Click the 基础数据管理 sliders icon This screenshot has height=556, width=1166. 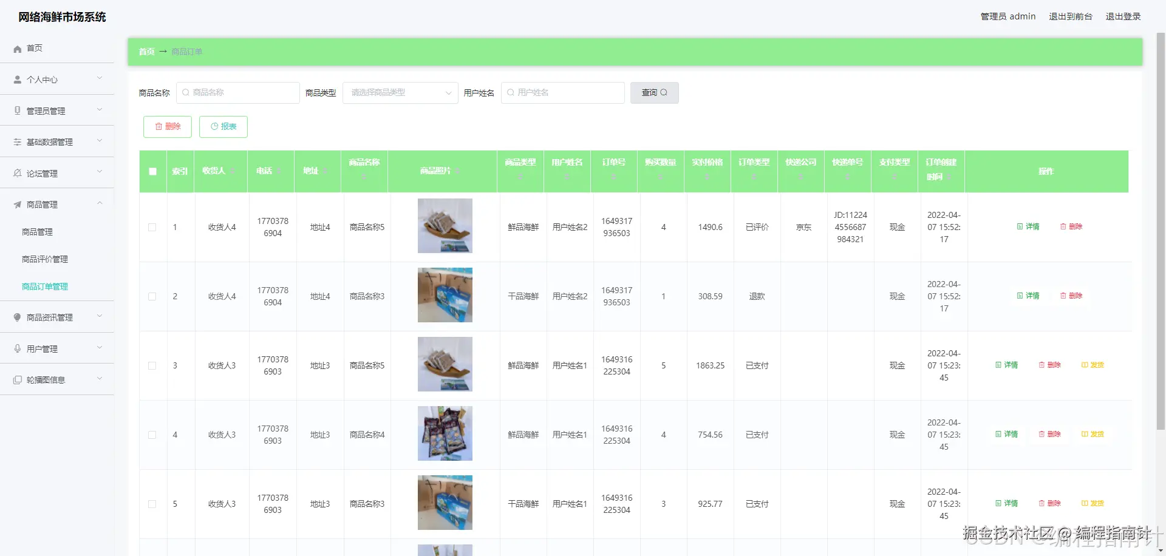(18, 142)
